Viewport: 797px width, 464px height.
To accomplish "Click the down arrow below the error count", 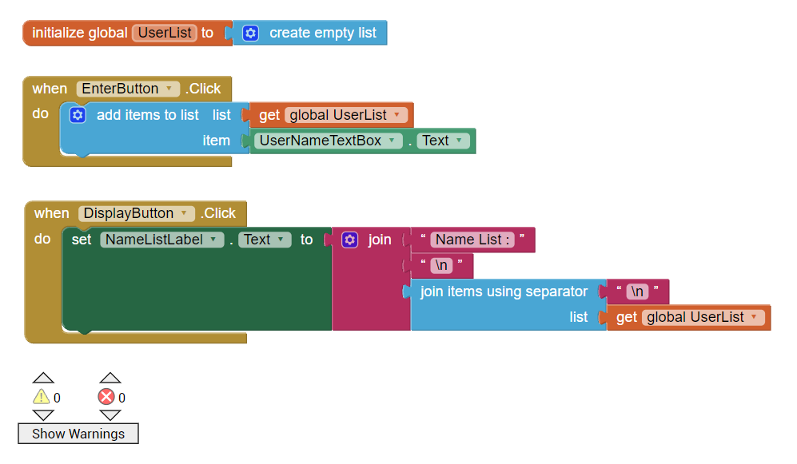I will coord(110,417).
